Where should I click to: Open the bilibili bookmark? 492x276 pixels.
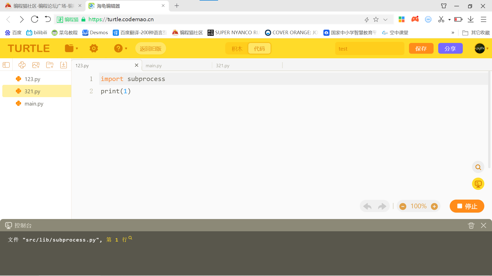coord(37,33)
